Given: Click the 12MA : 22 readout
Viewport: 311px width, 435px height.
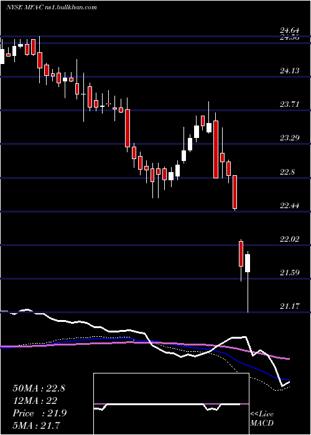Looking at the screenshot, I should click(x=35, y=401).
